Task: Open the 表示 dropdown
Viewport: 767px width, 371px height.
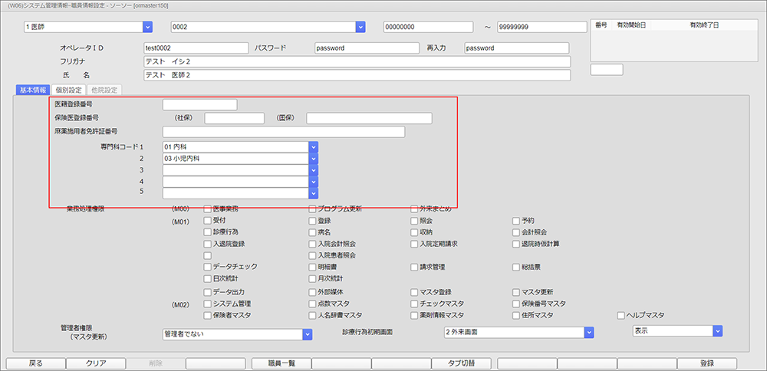Action: point(718,331)
